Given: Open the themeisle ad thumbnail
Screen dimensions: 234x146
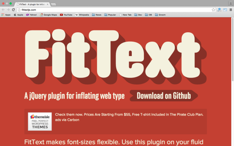Looking at the screenshot, I should pos(40,121).
